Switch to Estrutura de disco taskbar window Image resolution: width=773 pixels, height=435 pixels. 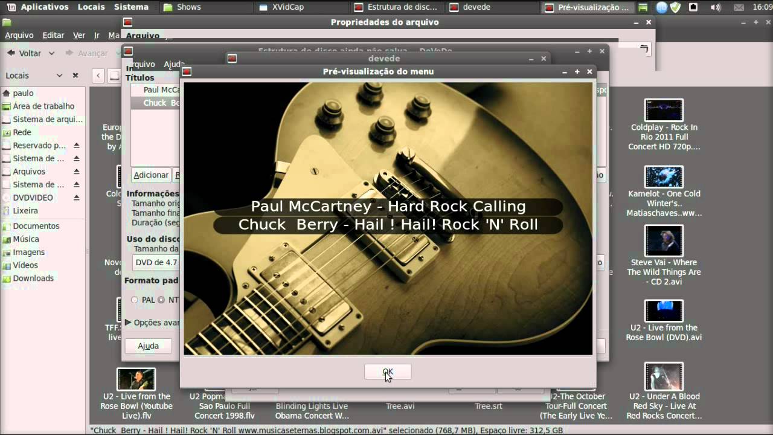[396, 7]
